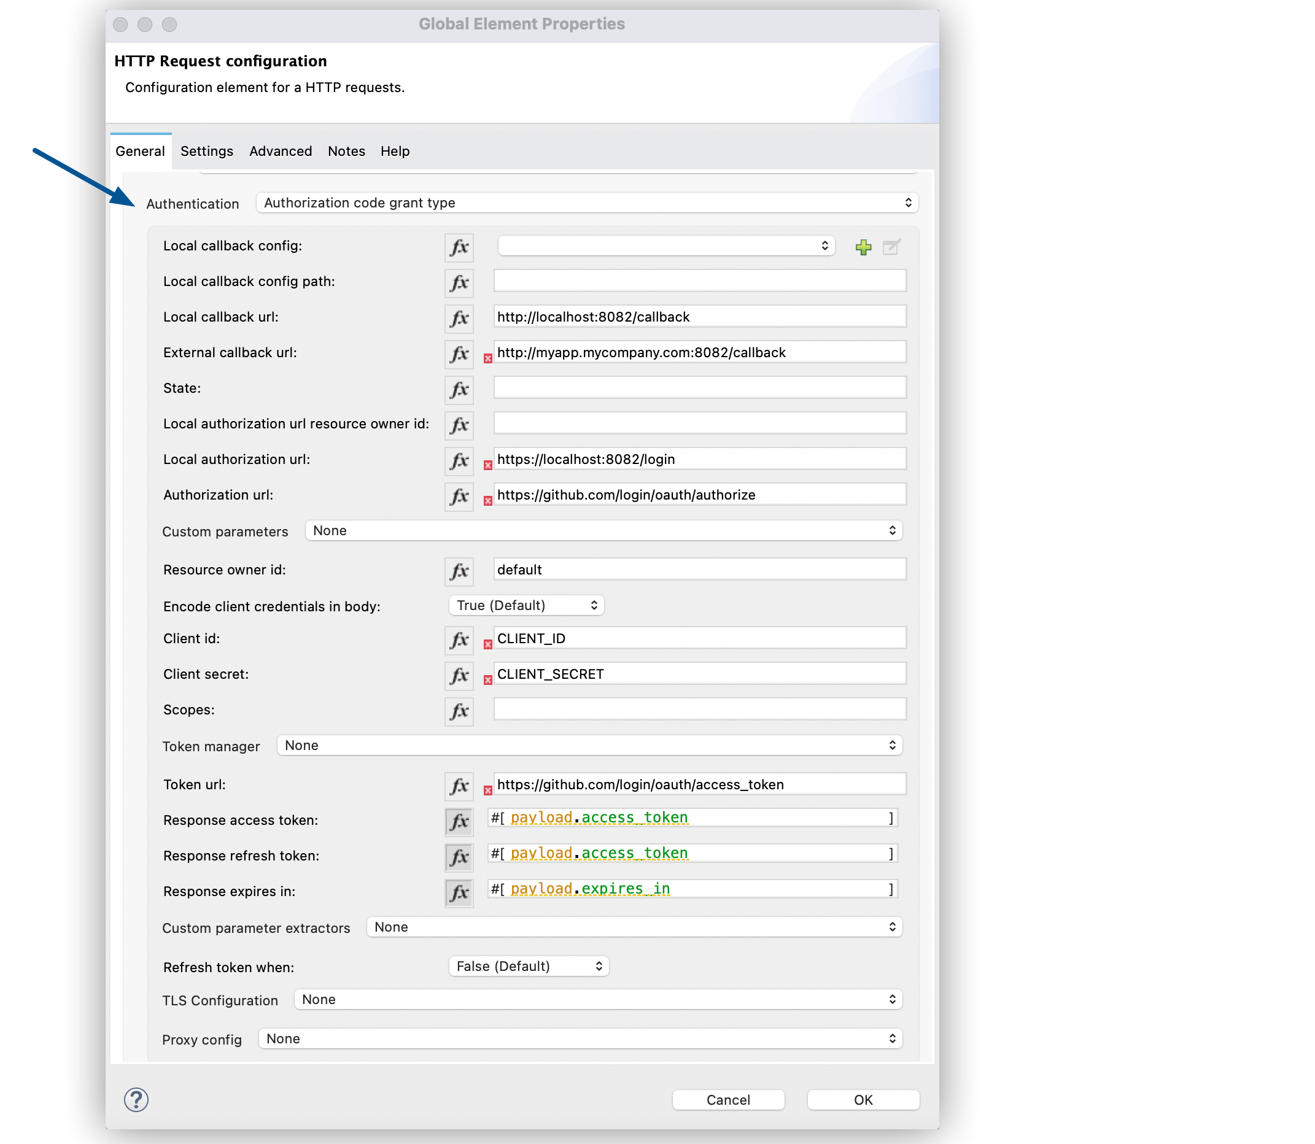Click the edit icon beside the callback config dropdown
The image size is (1315, 1144).
pos(892,247)
